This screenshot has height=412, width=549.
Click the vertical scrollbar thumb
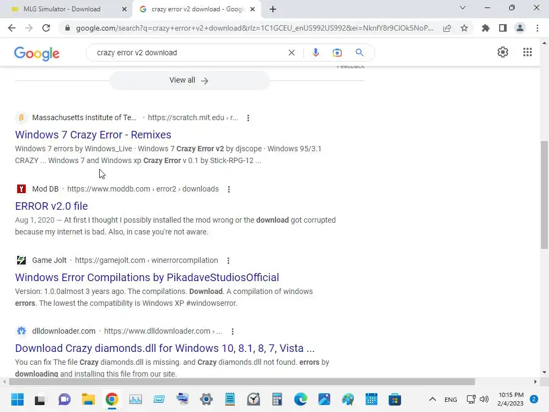(x=544, y=195)
